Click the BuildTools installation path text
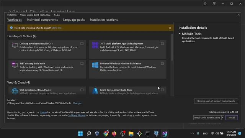This screenshot has width=245, height=138. pos(39,103)
